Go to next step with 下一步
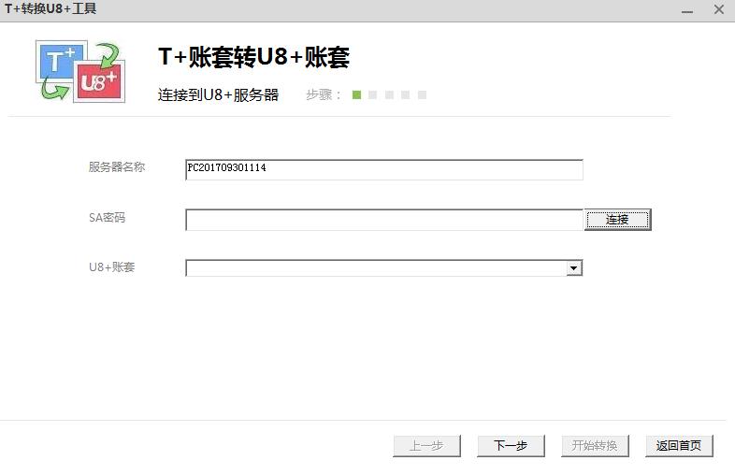 (511, 445)
